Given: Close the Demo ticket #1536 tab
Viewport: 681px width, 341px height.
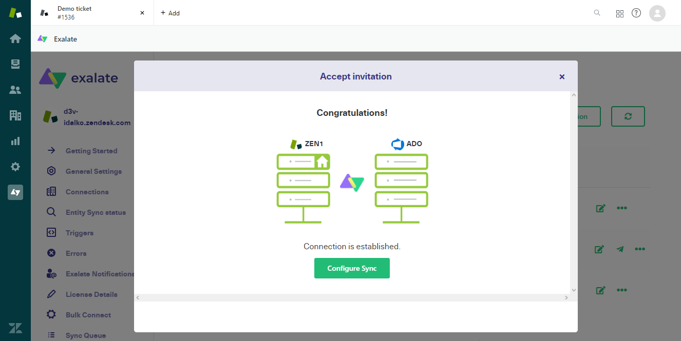Looking at the screenshot, I should [x=142, y=13].
